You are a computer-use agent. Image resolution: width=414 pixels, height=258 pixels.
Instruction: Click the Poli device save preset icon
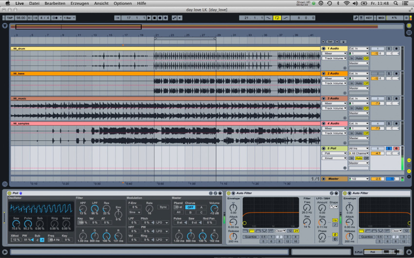pos(220,193)
